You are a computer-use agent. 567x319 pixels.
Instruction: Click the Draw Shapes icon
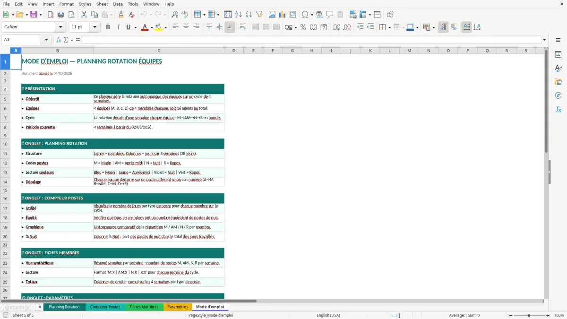point(390,15)
